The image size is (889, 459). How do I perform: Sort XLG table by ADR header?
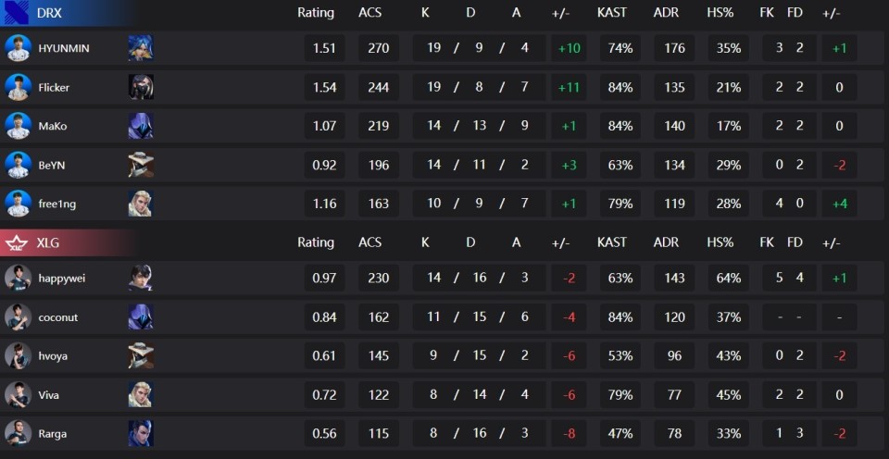(x=666, y=242)
